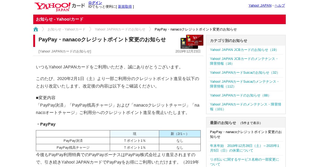The width and height of the screenshot is (319, 167).
Task: Click the カテゴリ別のお知らせ sidebar heading
Action: click(229, 41)
